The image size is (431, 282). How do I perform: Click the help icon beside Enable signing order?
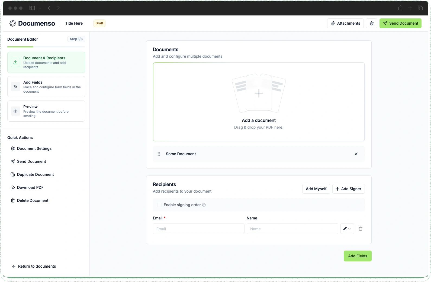pos(204,205)
